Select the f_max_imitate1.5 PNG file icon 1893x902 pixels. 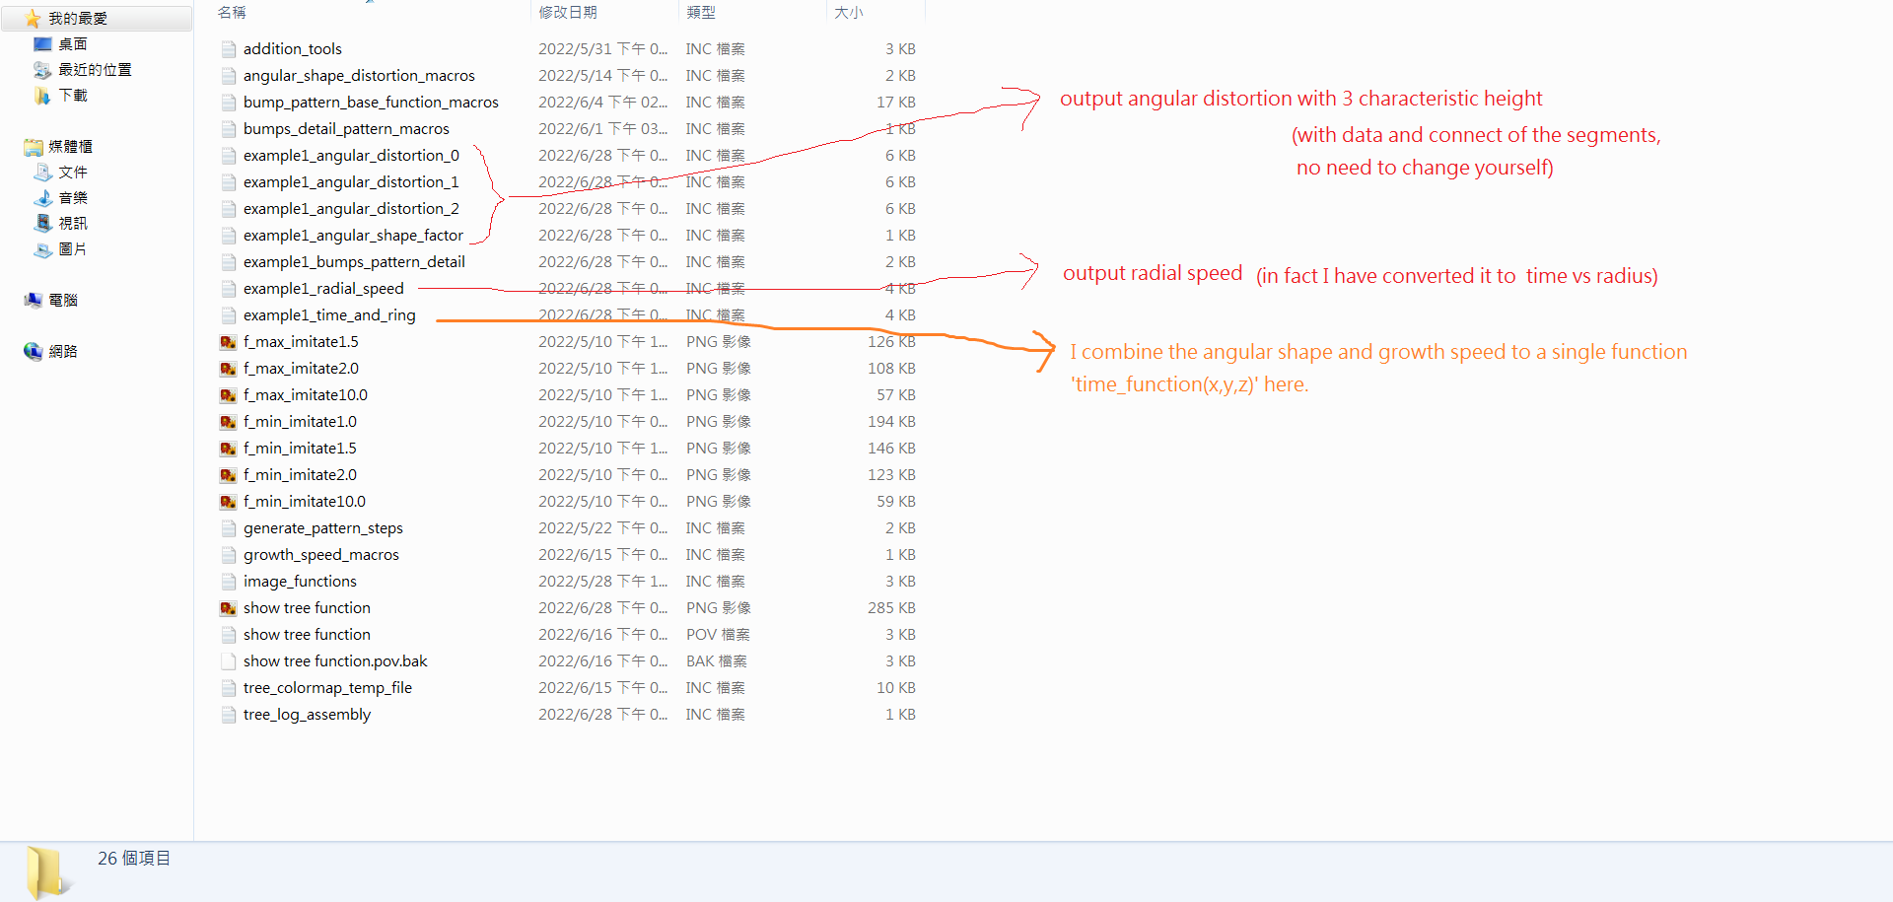point(229,342)
